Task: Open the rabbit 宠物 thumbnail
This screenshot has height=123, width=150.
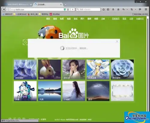Action: tap(49, 69)
